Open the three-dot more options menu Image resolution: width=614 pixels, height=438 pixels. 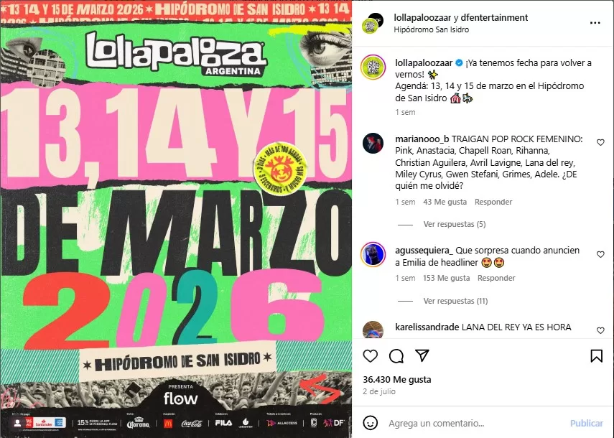click(x=595, y=23)
